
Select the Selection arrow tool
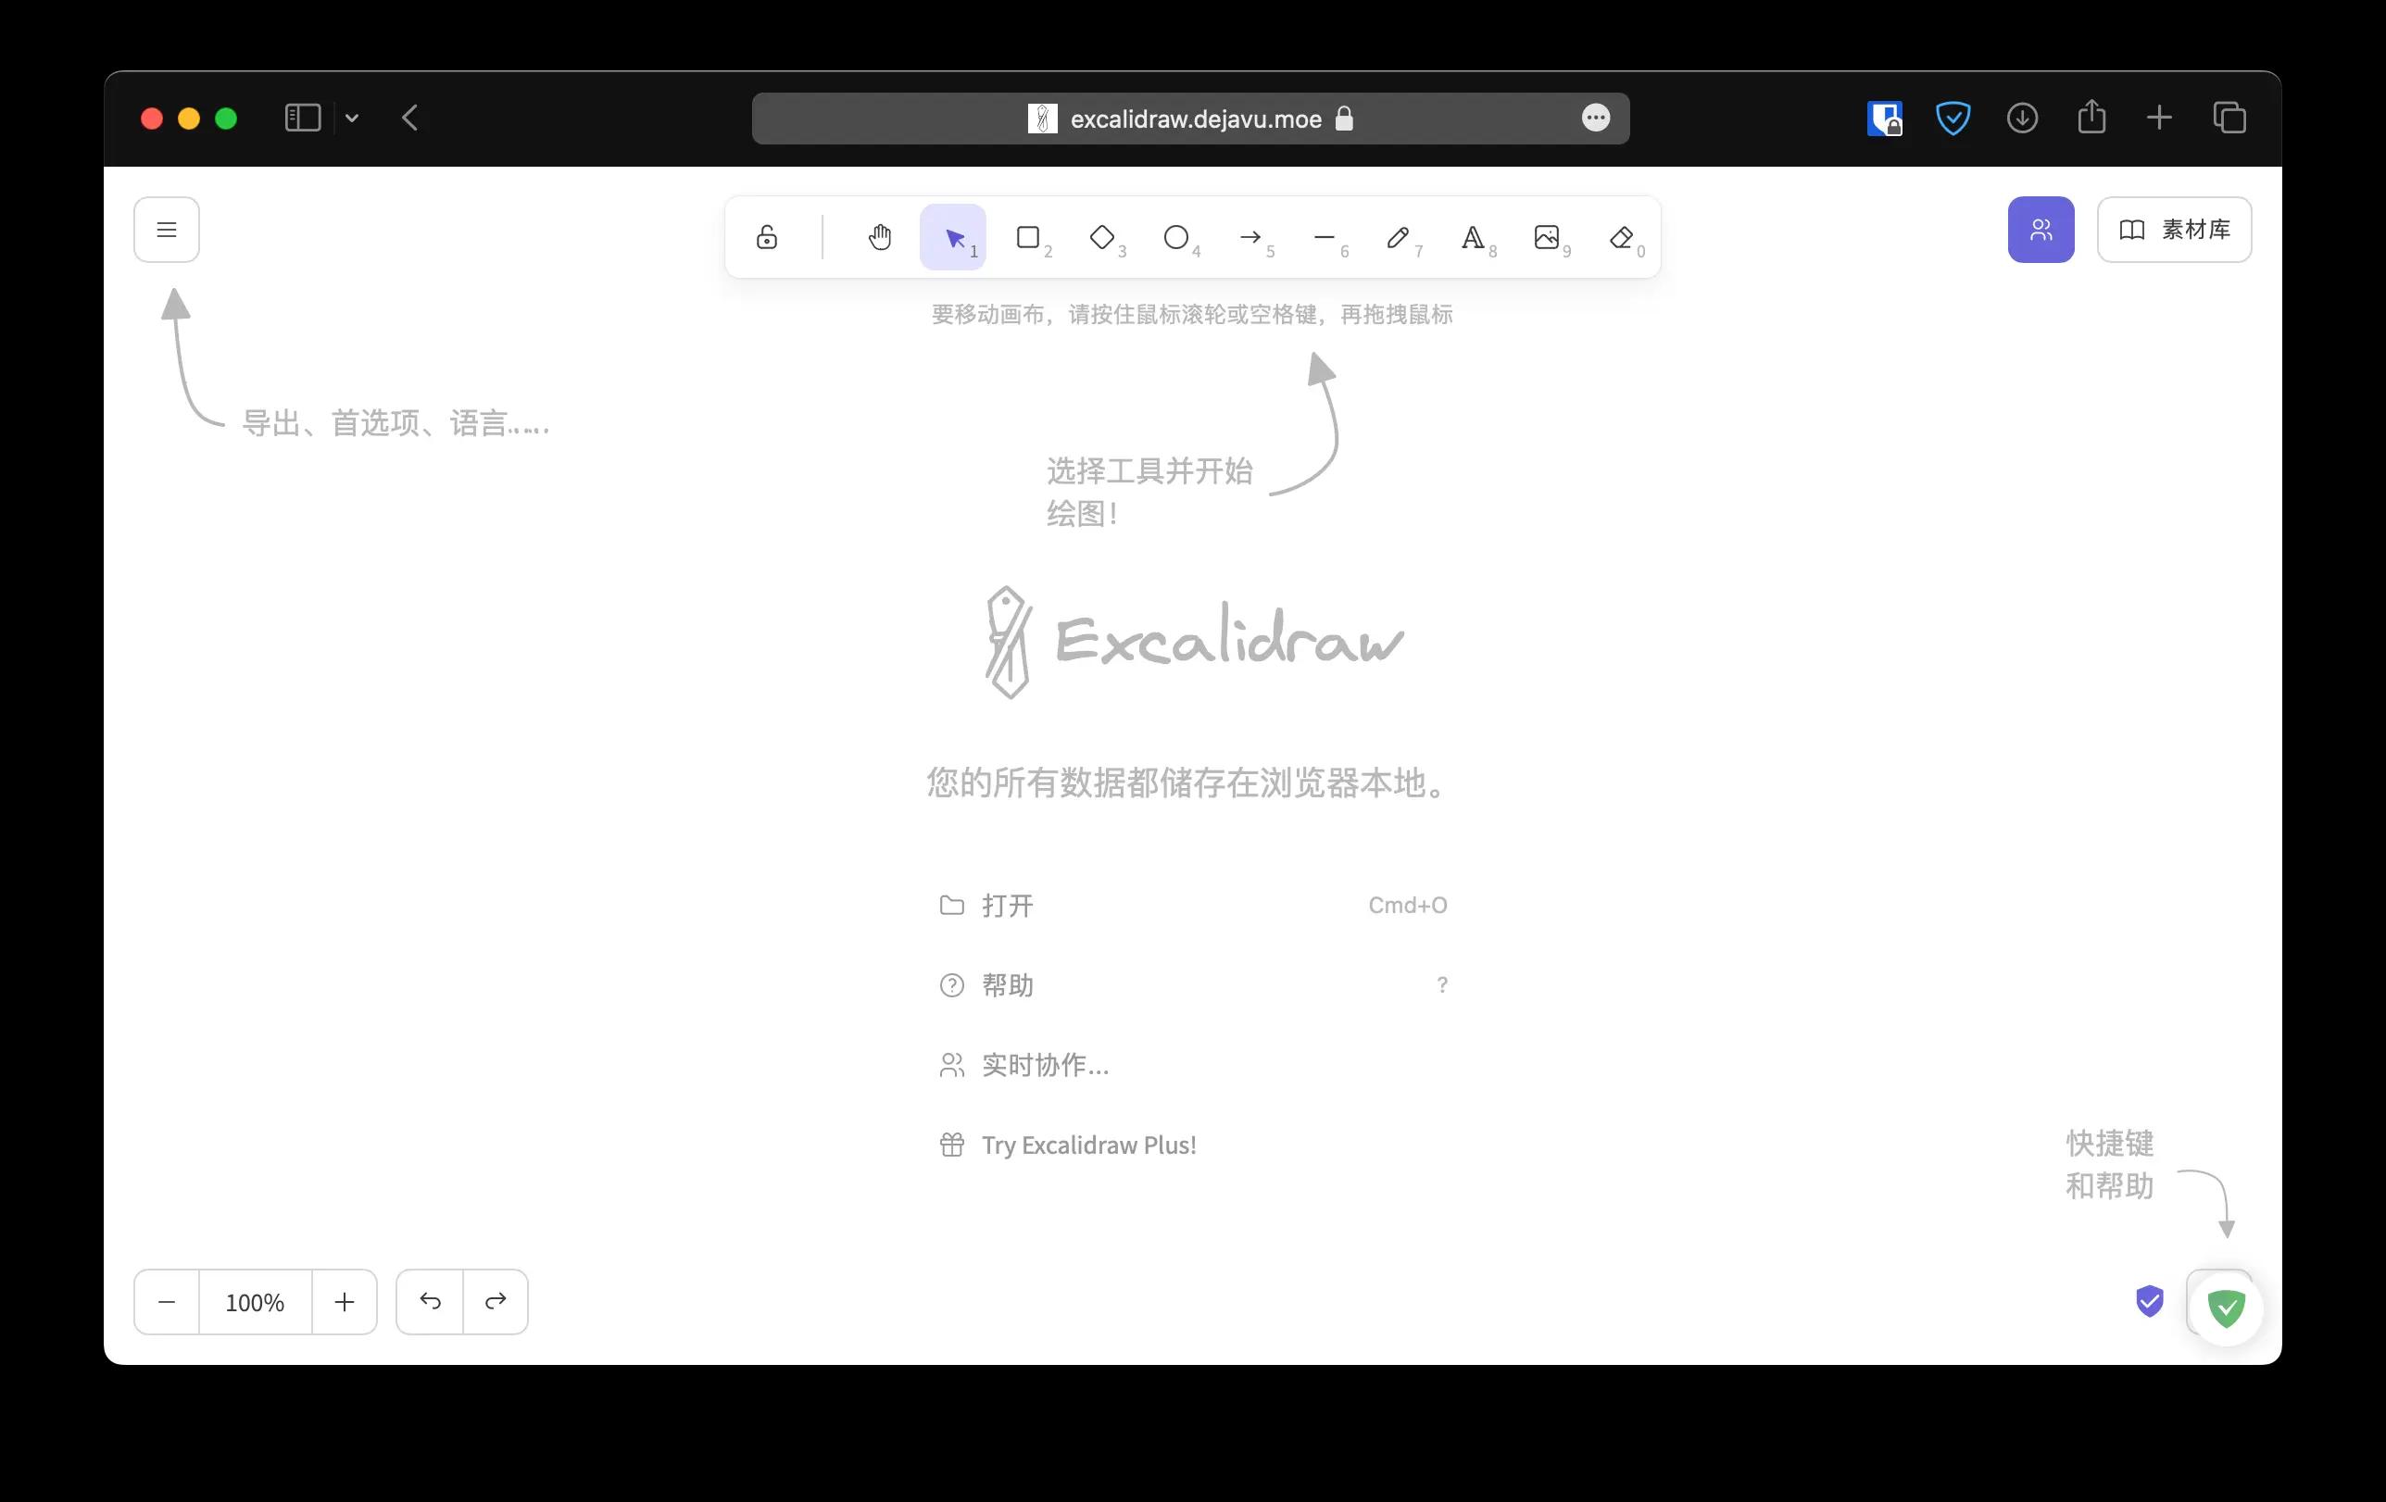tap(953, 238)
